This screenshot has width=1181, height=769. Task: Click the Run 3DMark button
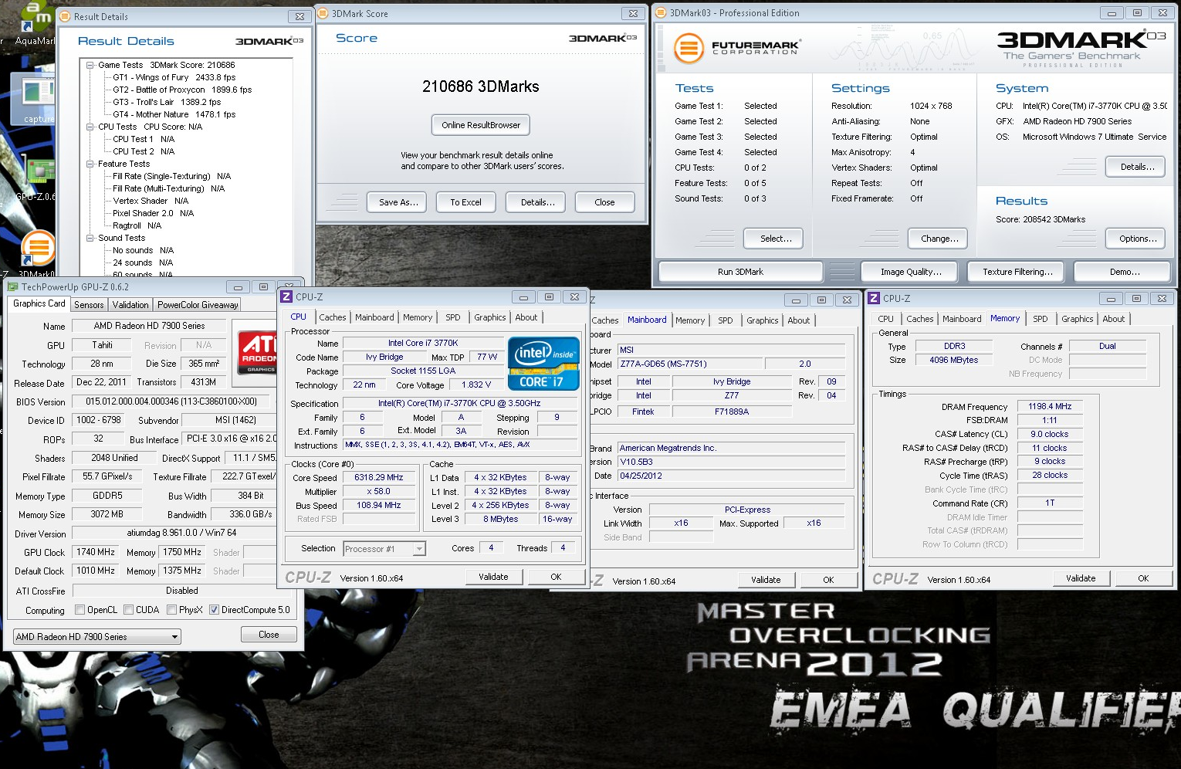[740, 272]
